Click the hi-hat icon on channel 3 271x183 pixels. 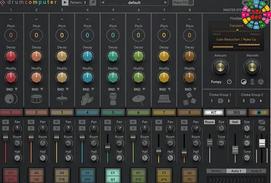(62, 99)
